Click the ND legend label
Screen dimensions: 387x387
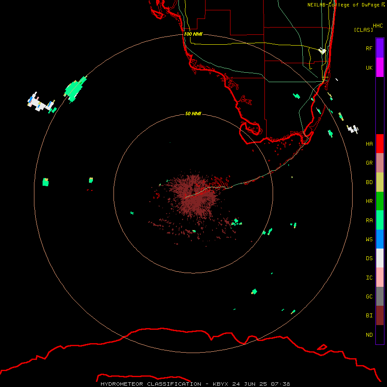(369, 335)
